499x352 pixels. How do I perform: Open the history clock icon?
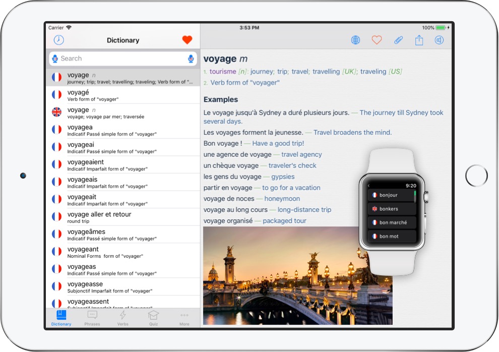pyautogui.click(x=59, y=40)
